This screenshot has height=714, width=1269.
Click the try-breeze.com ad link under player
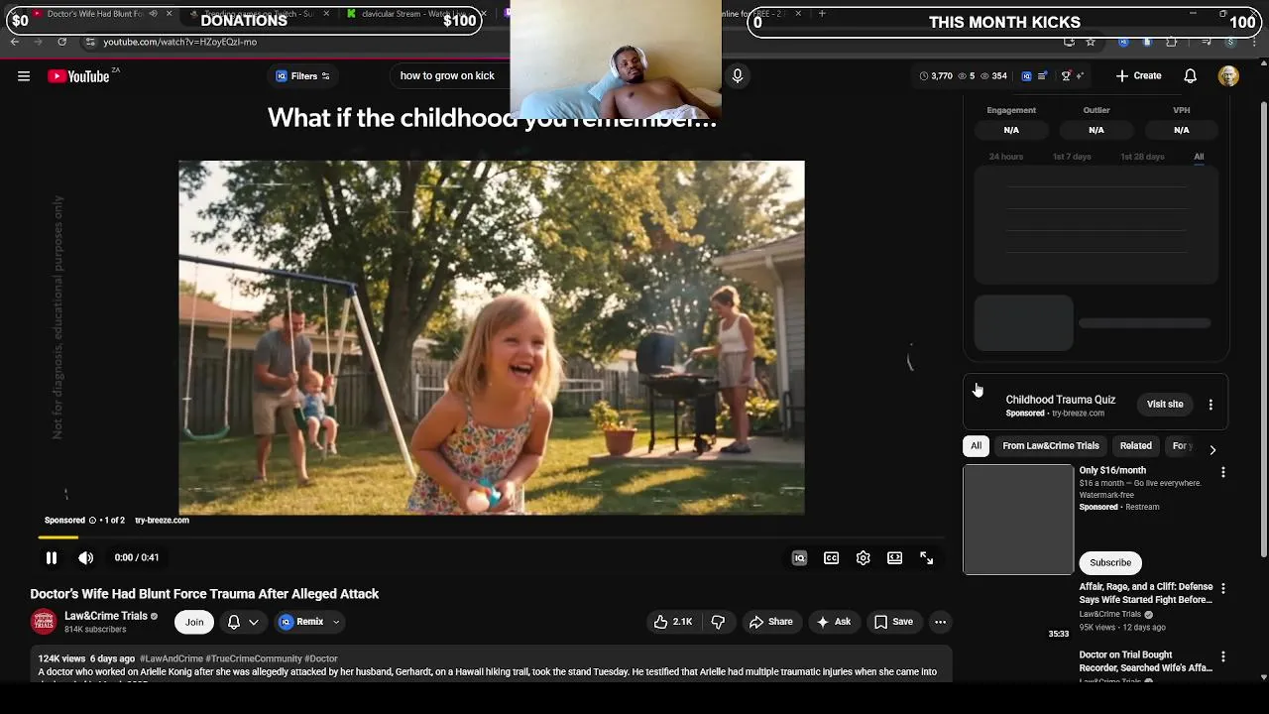(x=162, y=521)
